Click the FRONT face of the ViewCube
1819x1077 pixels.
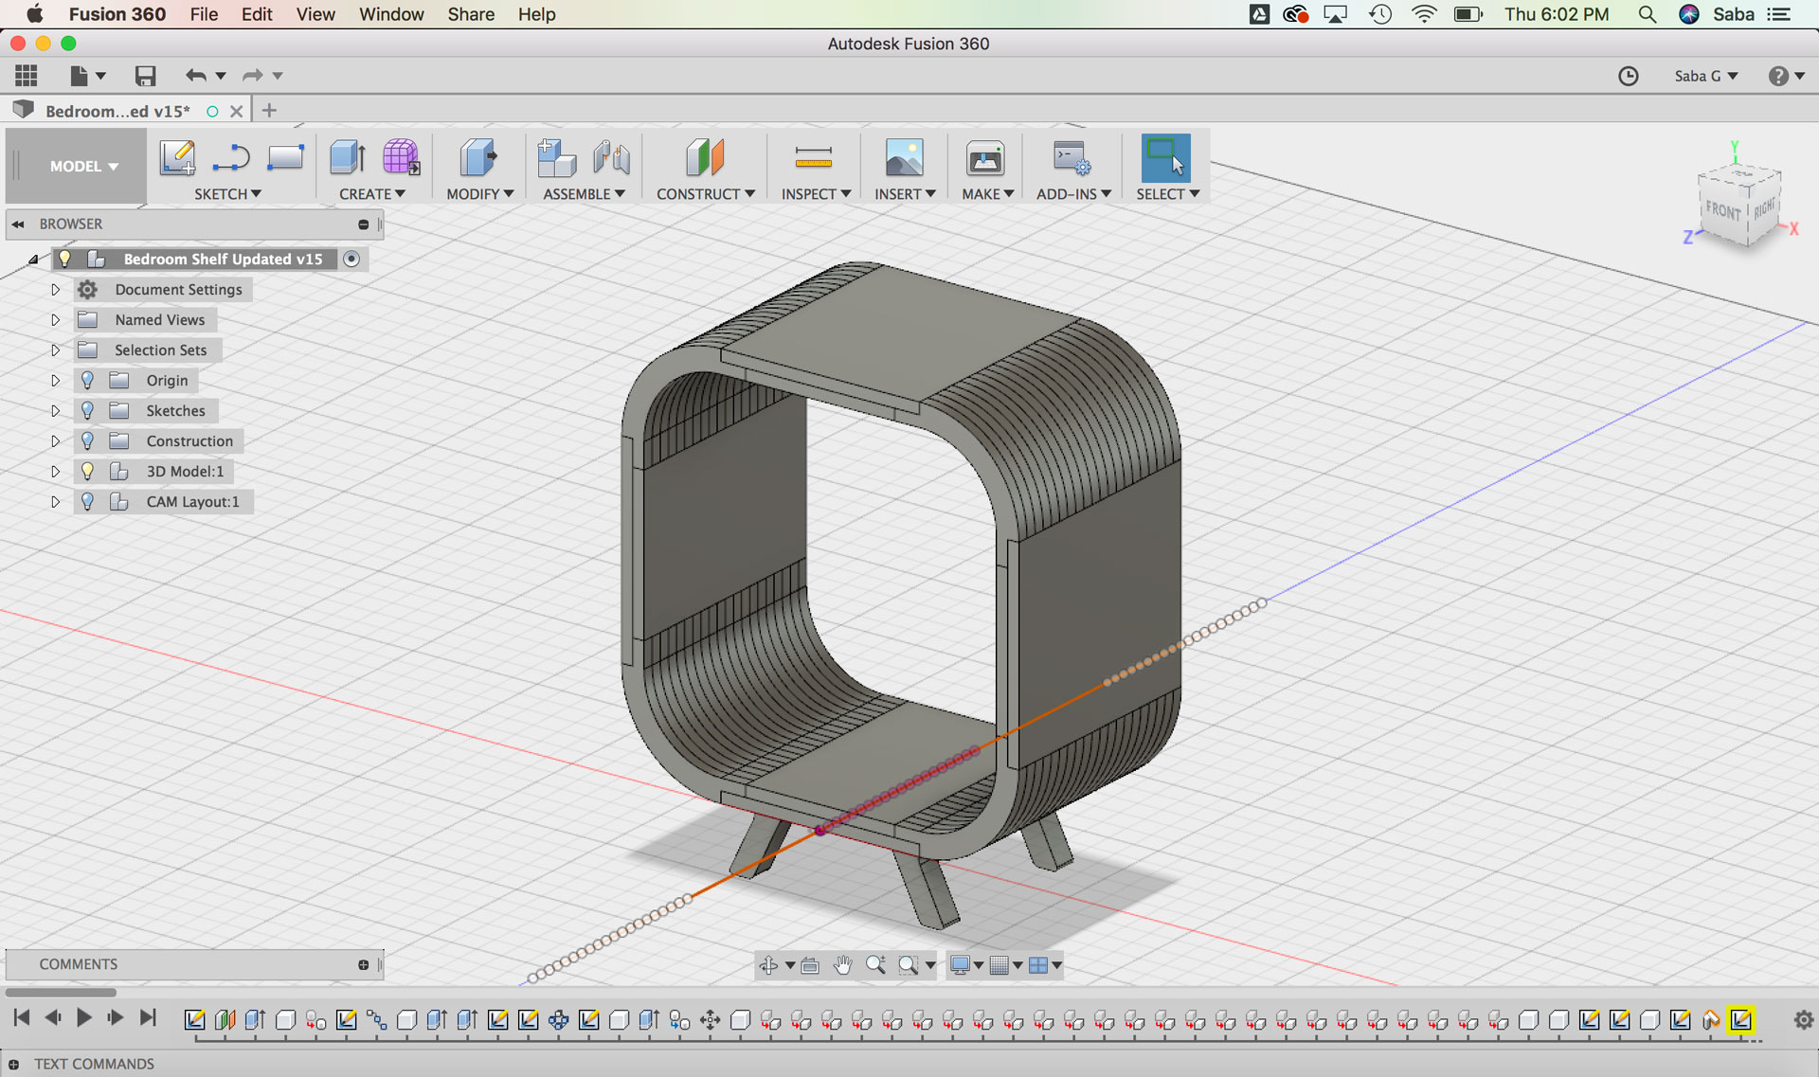point(1722,210)
